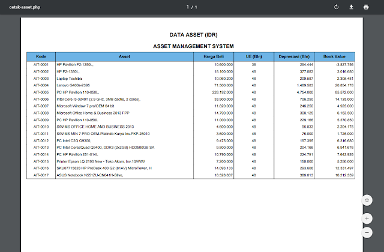The height and width of the screenshot is (252, 384).
Task: Select price 228.192.000
Action: click(223, 92)
